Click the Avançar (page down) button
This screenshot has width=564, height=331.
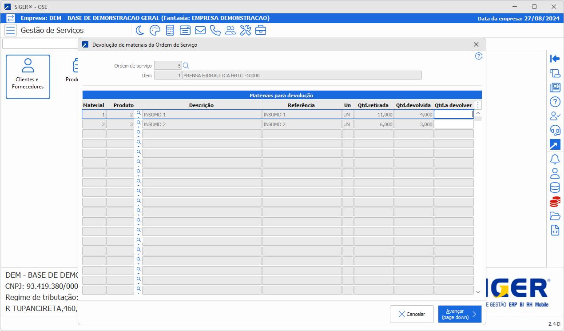(459, 314)
